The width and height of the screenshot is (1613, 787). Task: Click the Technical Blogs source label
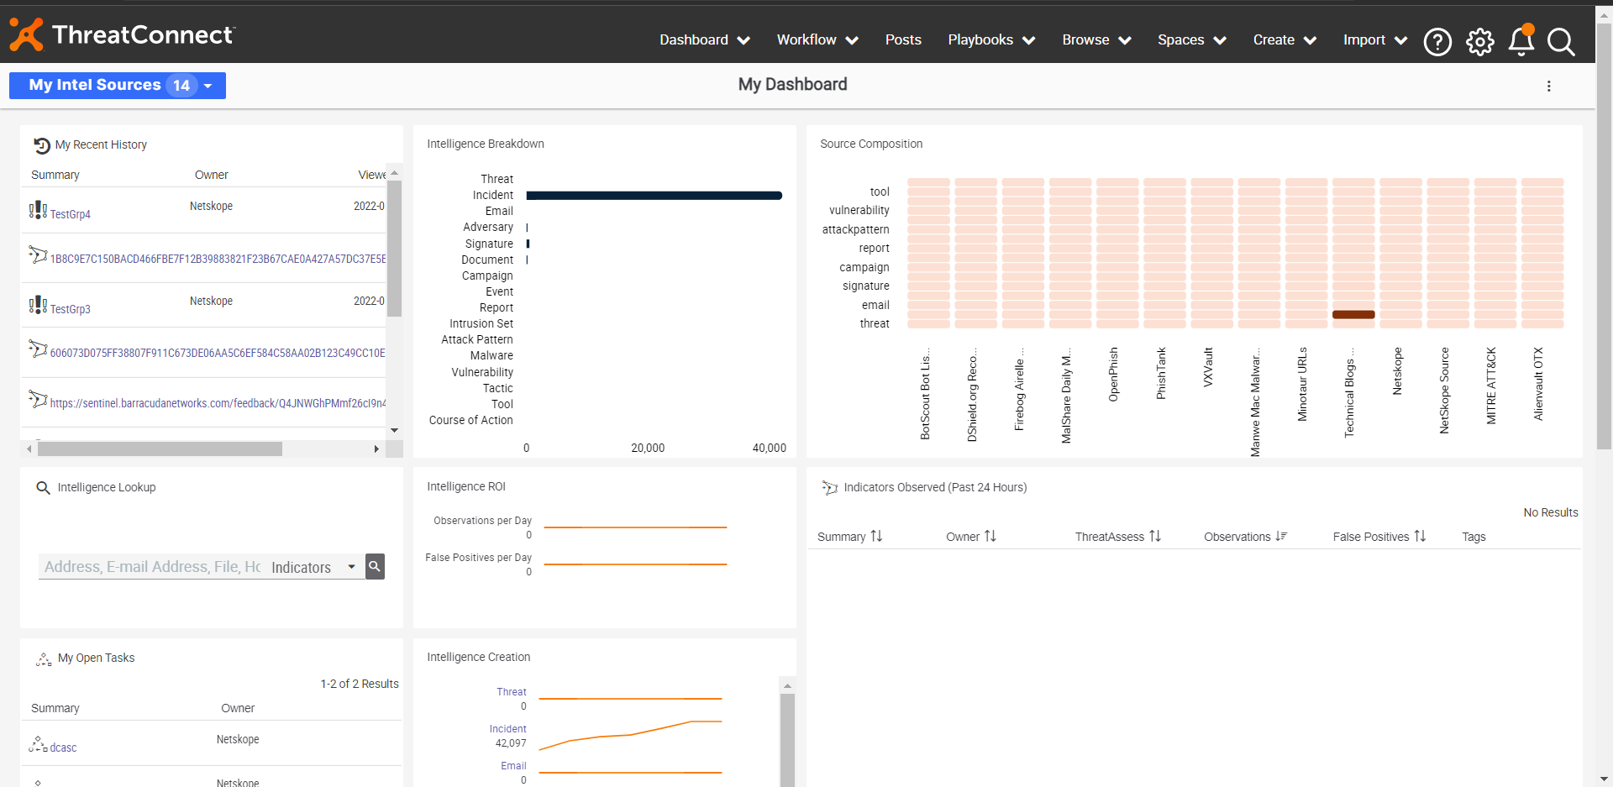tap(1349, 394)
